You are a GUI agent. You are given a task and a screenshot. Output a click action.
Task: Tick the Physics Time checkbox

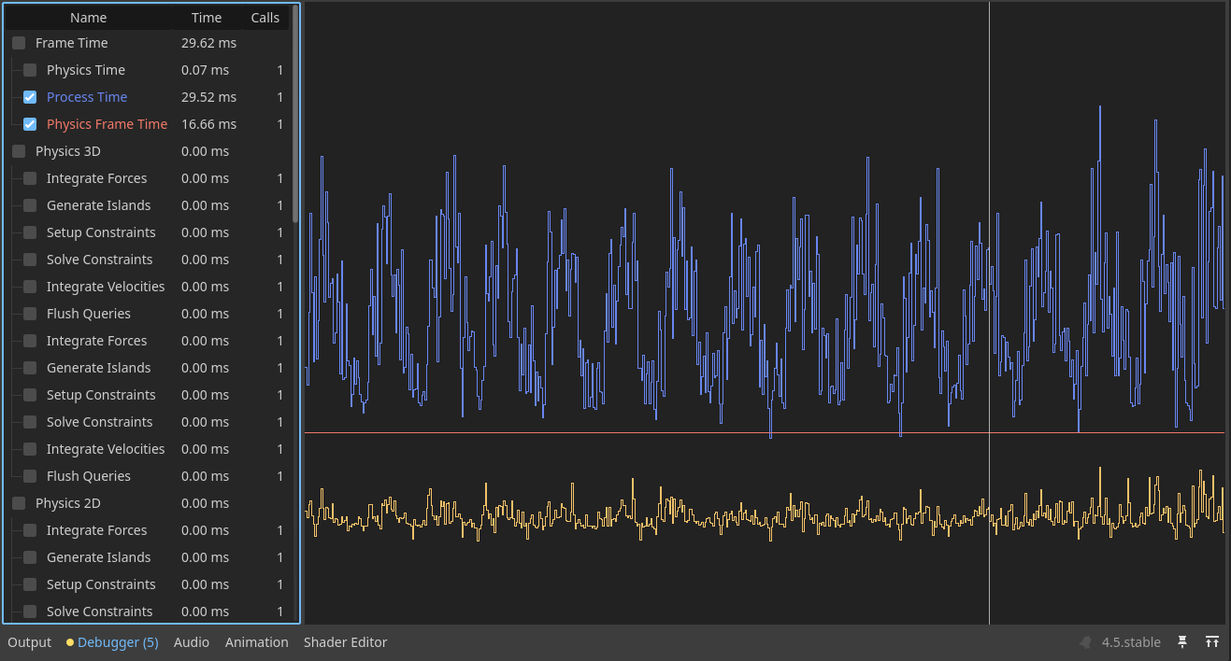(x=30, y=70)
